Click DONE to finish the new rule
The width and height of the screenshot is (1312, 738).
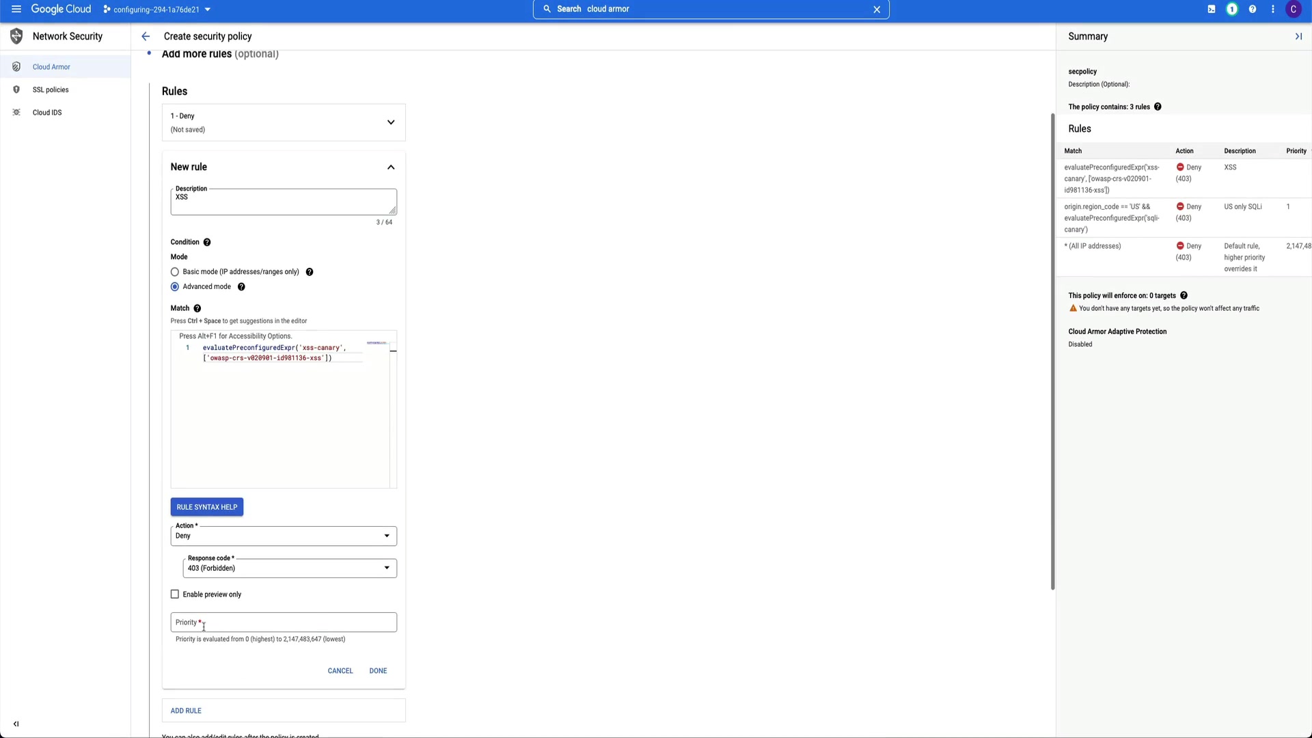[x=378, y=671]
